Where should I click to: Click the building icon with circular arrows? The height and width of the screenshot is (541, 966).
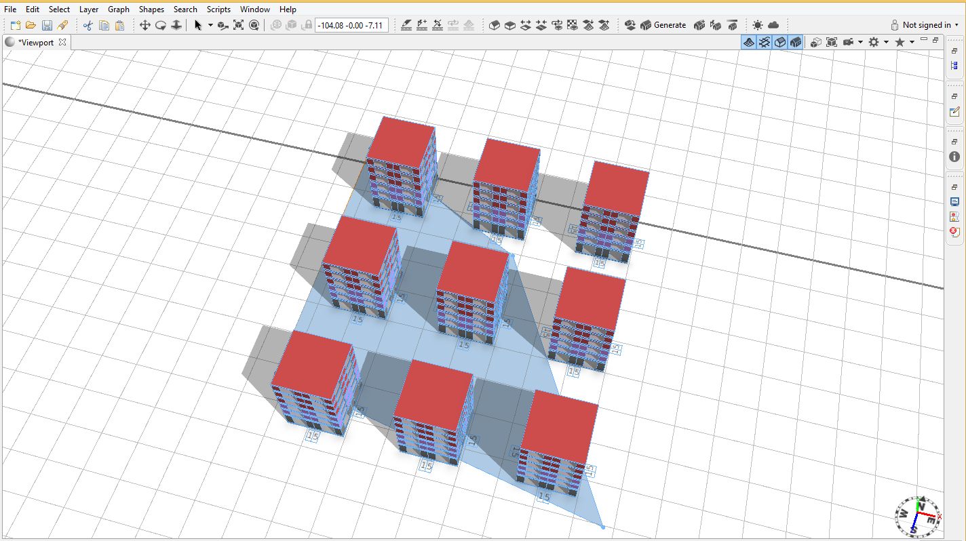(630, 25)
